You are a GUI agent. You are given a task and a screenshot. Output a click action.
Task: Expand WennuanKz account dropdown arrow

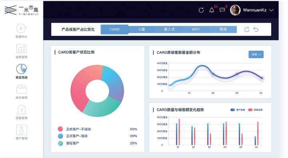click(271, 10)
